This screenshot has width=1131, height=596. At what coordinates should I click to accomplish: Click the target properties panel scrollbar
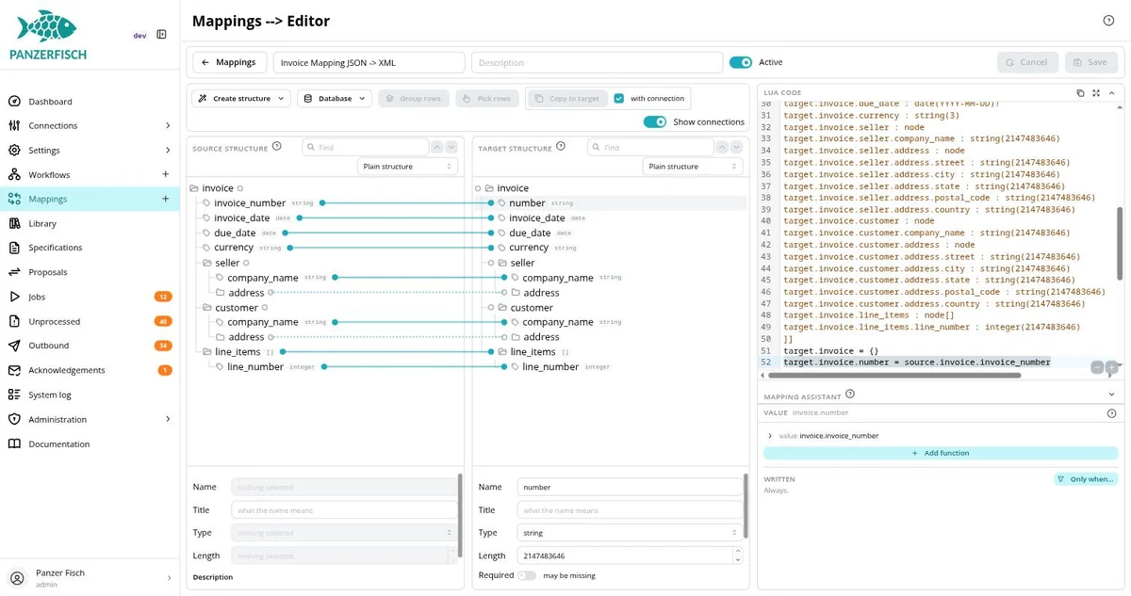pyautogui.click(x=745, y=505)
